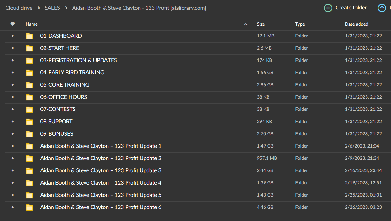
Task: Toggle favorite dot for 08-SUPPORT
Action: pyautogui.click(x=13, y=122)
